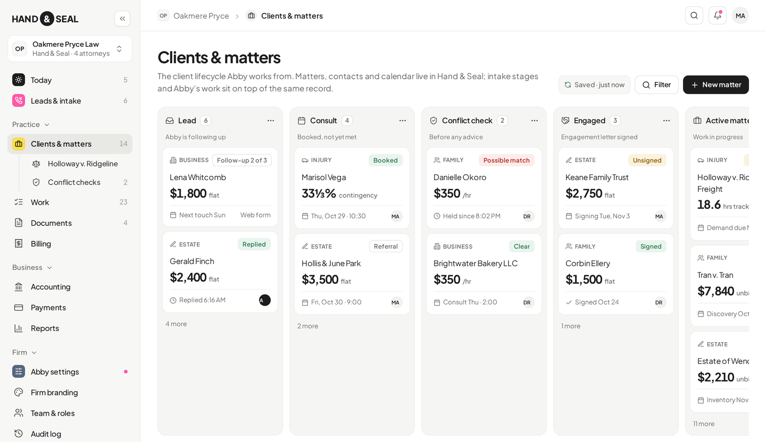Image resolution: width=766 pixels, height=442 pixels.
Task: Show 4 more leads
Action: click(x=176, y=324)
